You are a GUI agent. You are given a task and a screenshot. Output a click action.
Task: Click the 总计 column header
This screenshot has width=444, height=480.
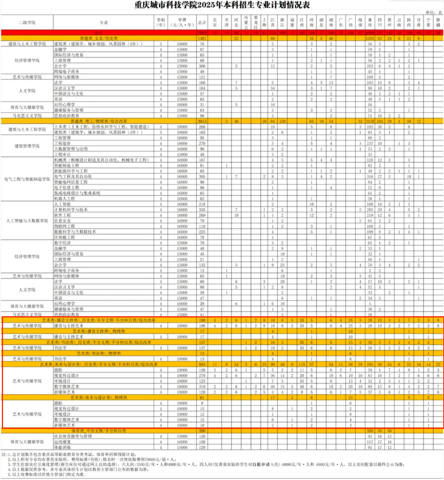pos(202,23)
